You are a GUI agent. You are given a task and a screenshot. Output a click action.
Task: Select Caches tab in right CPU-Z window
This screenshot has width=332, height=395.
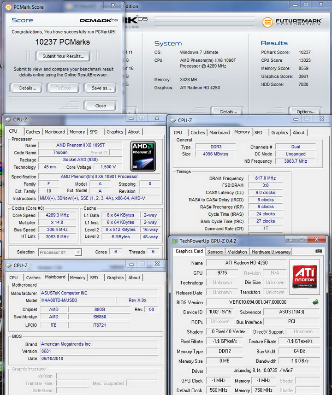[198, 132]
